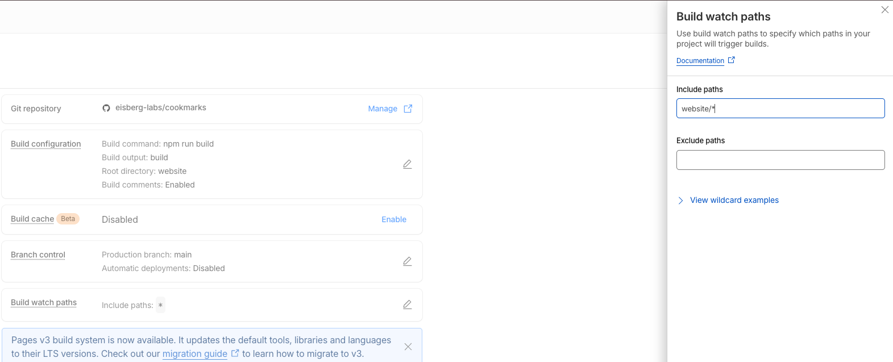Open the migration guide link
Viewport: 893px width, 362px height.
point(195,353)
